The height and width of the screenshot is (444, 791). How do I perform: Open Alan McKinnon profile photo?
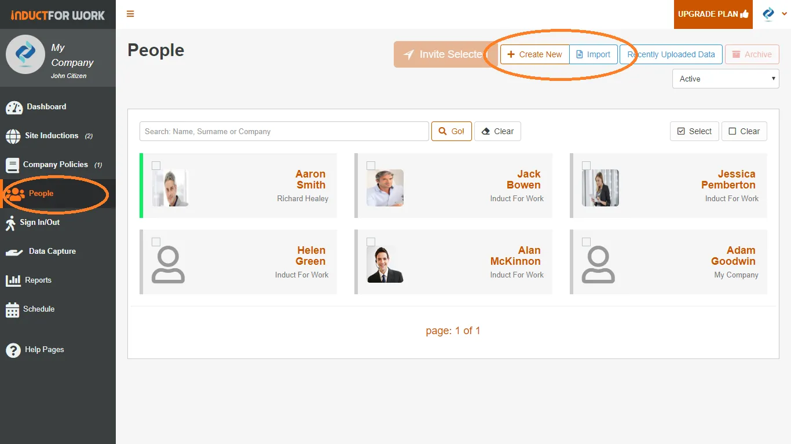click(385, 264)
